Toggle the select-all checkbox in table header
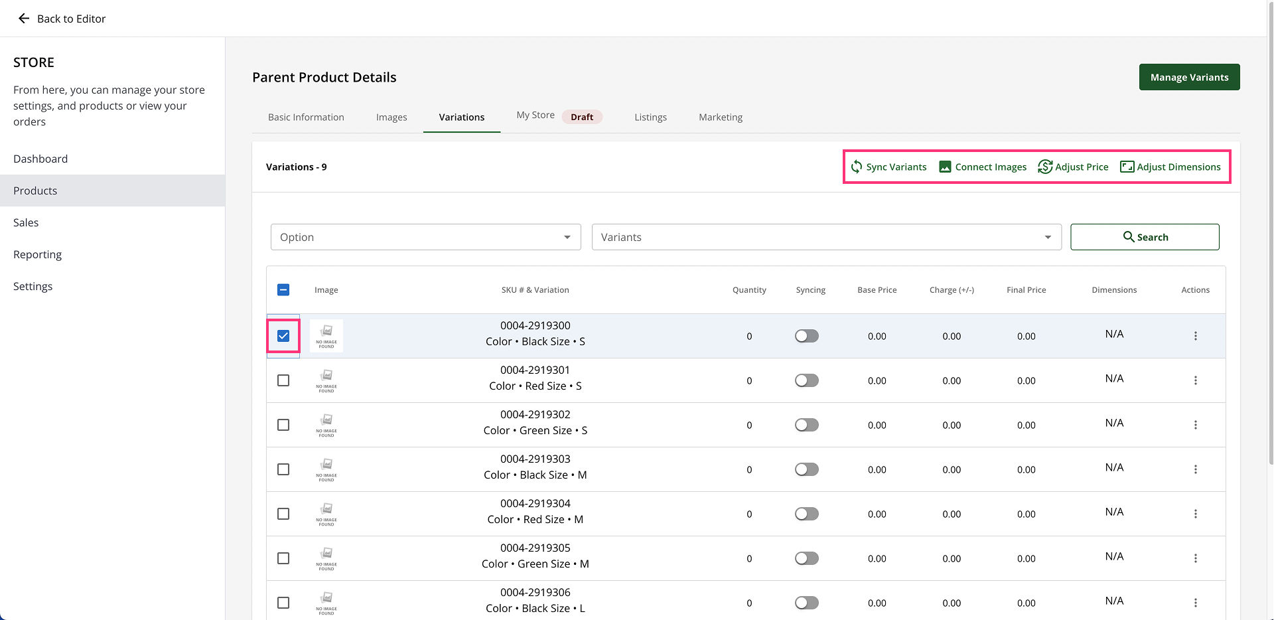The width and height of the screenshot is (1274, 620). click(x=283, y=290)
